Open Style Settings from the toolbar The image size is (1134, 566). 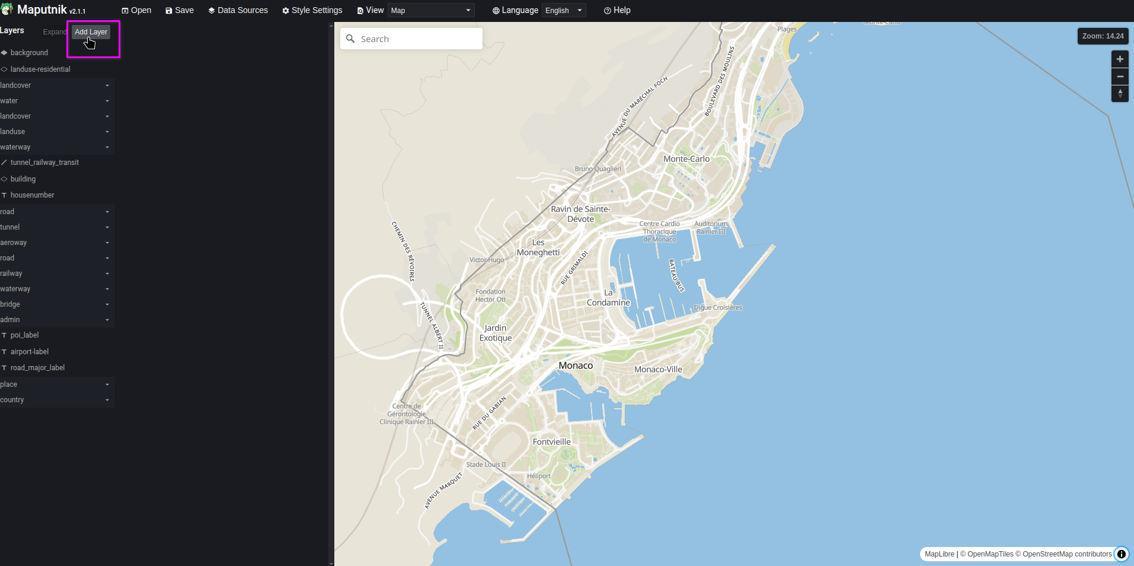tap(312, 10)
